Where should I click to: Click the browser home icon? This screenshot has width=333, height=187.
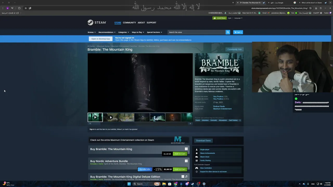(316, 8)
